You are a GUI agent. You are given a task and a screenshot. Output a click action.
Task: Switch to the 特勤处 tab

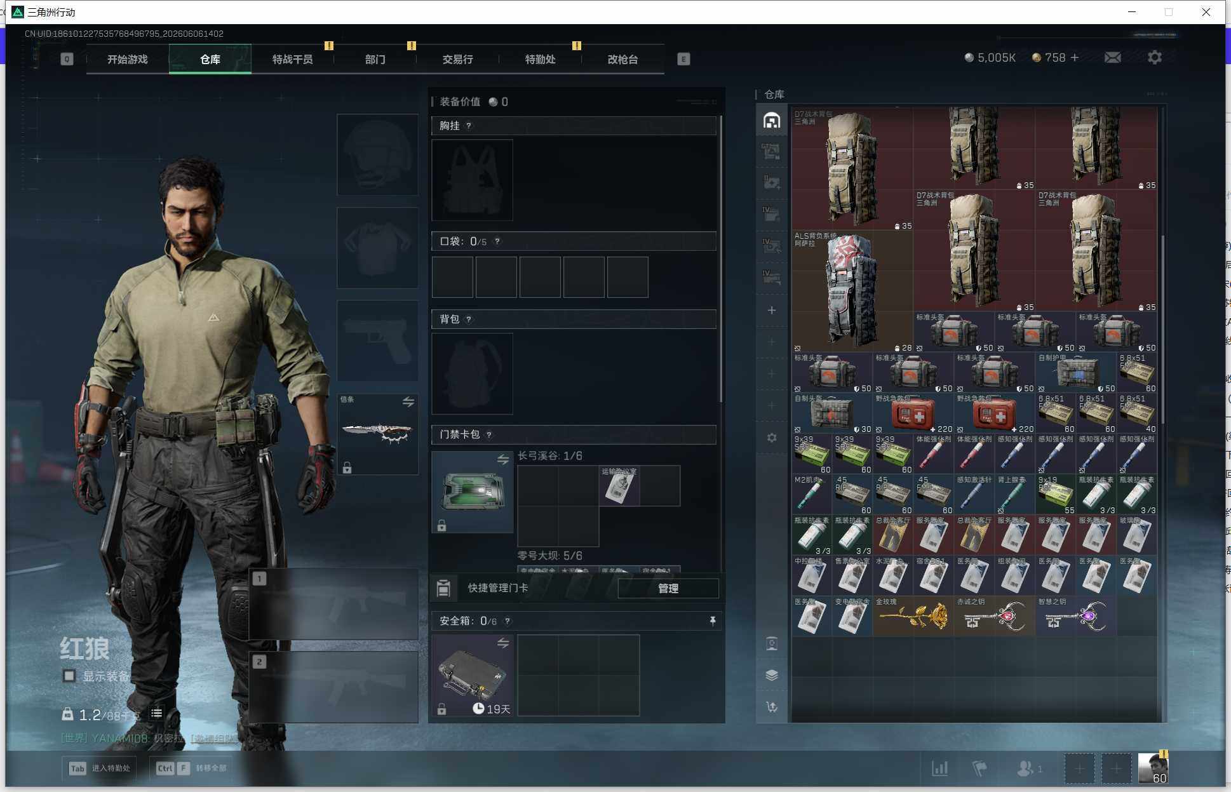[540, 59]
